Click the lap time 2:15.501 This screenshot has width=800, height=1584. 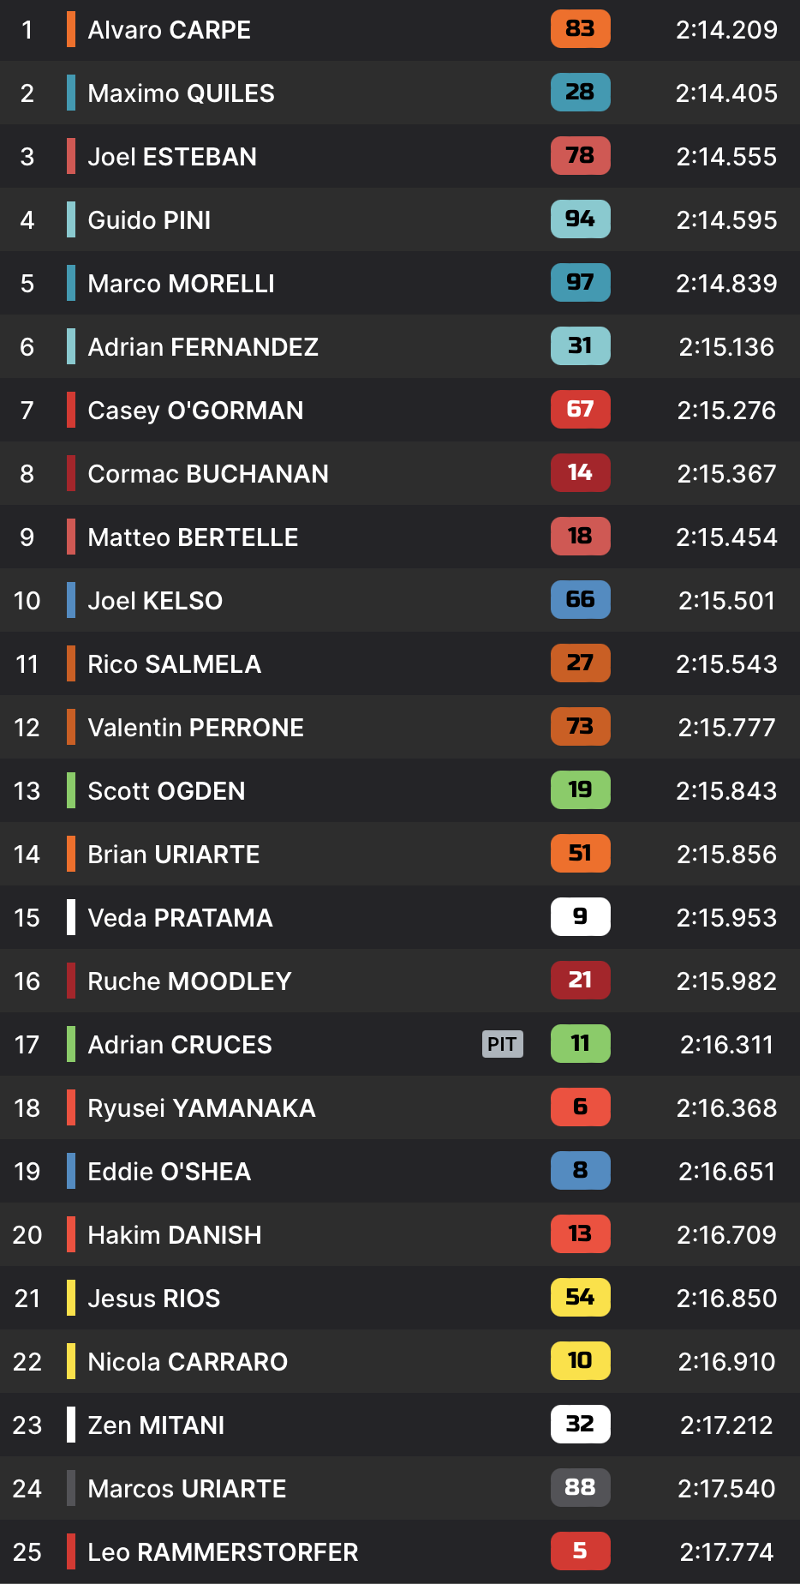726,601
